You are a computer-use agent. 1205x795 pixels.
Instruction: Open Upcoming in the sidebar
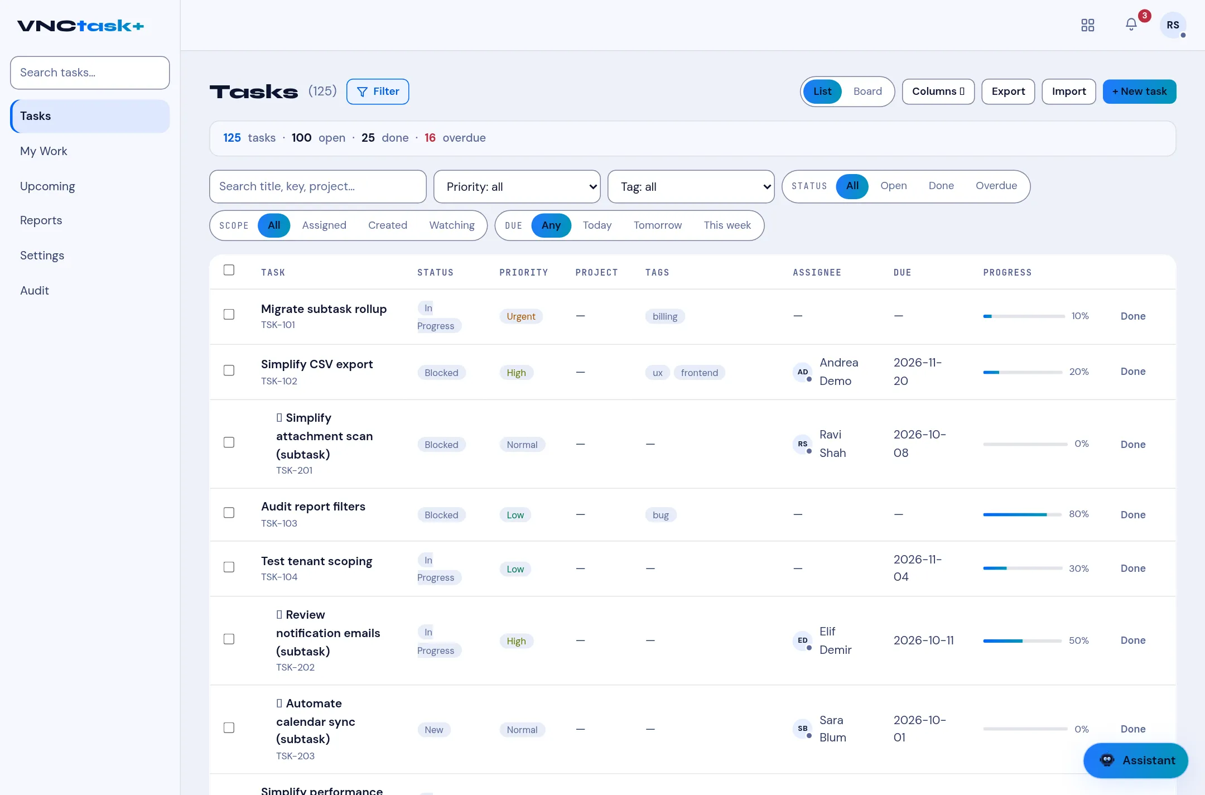[90, 186]
